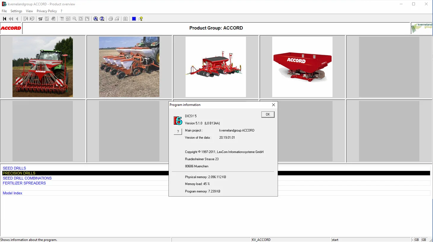Click the checklist order form icon
This screenshot has width=433, height=242.
[47, 19]
